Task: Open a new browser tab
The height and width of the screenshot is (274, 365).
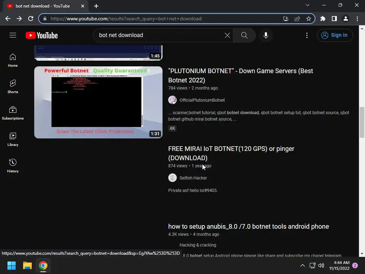Action: pos(96,6)
